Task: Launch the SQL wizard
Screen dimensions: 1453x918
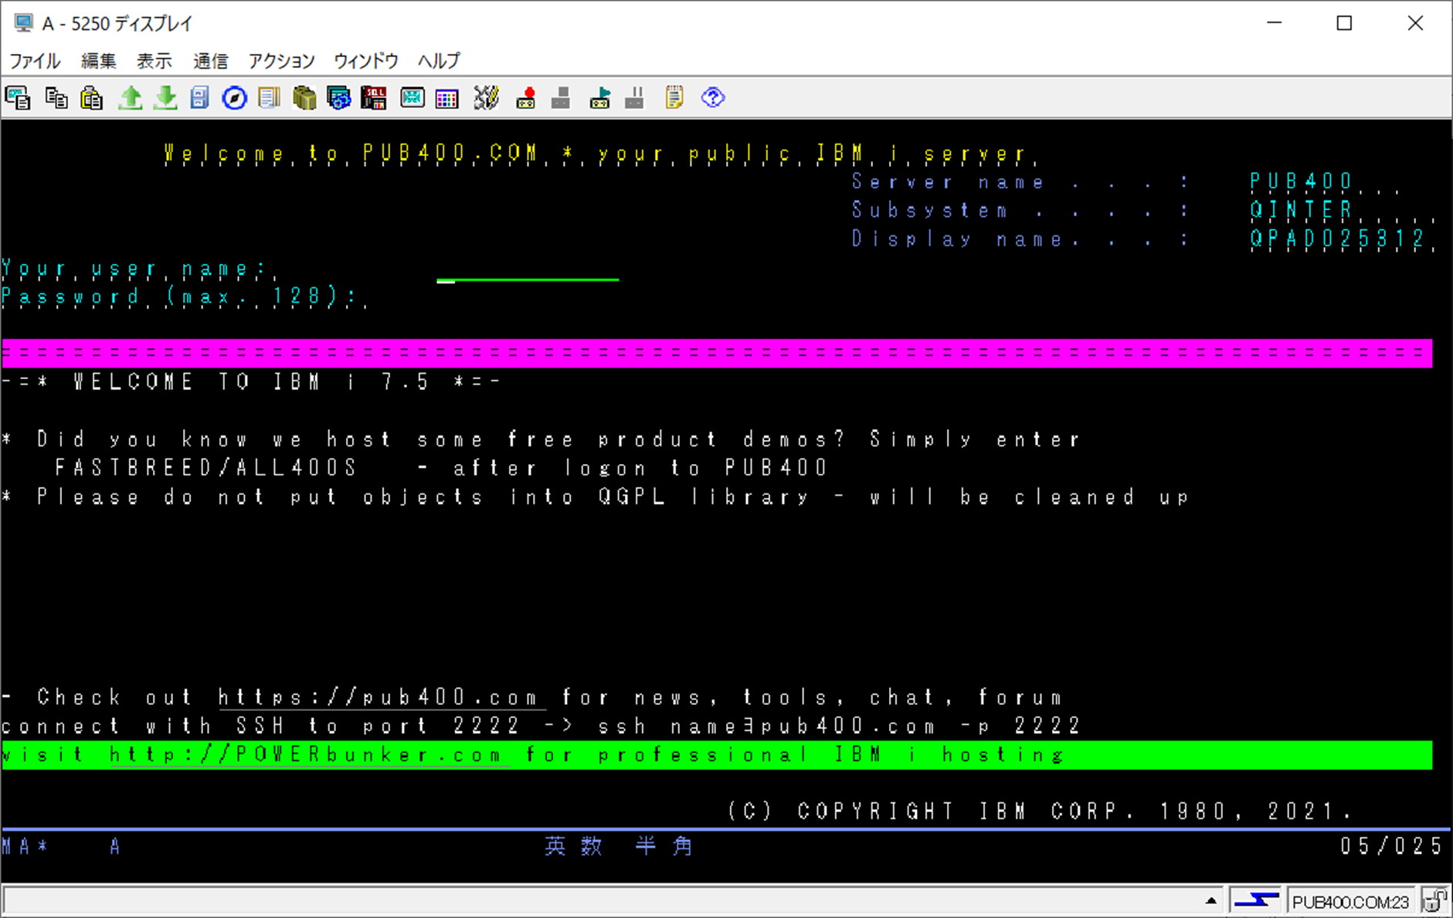Action: tap(374, 98)
